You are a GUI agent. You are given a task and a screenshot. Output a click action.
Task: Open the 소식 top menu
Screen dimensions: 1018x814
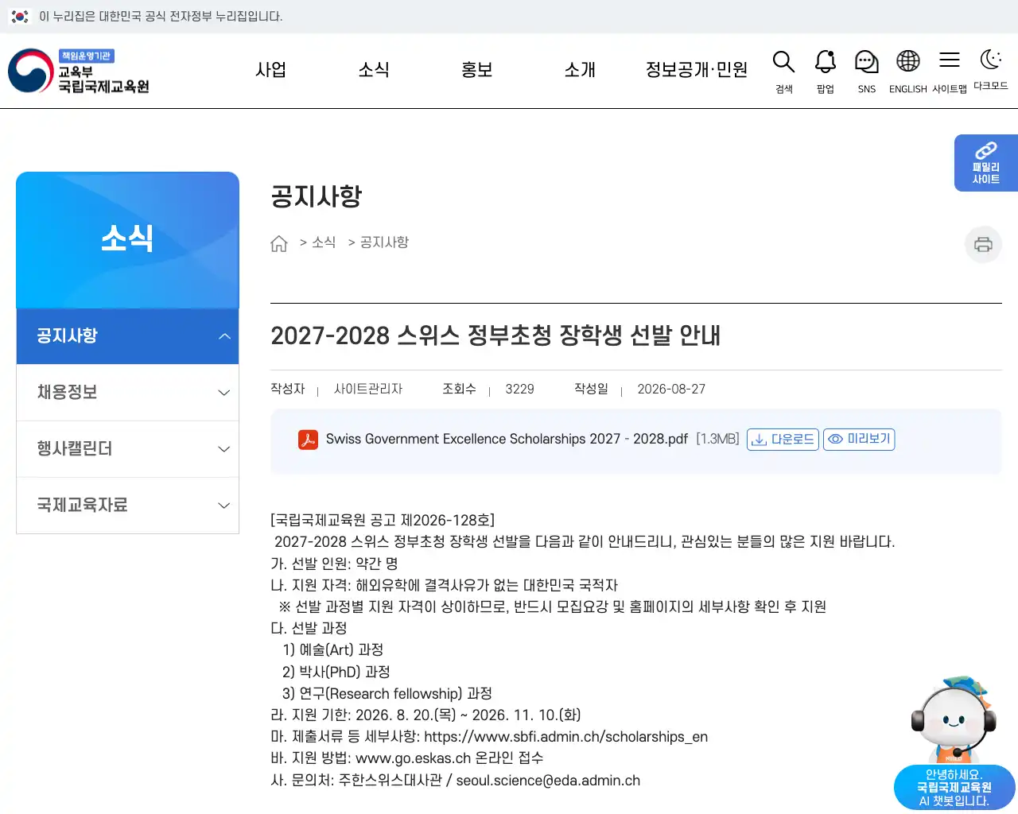point(374,70)
